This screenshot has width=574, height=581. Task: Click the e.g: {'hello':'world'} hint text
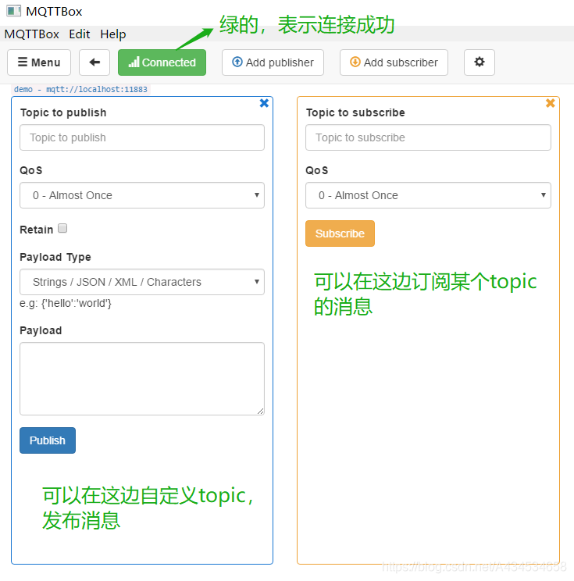click(66, 304)
